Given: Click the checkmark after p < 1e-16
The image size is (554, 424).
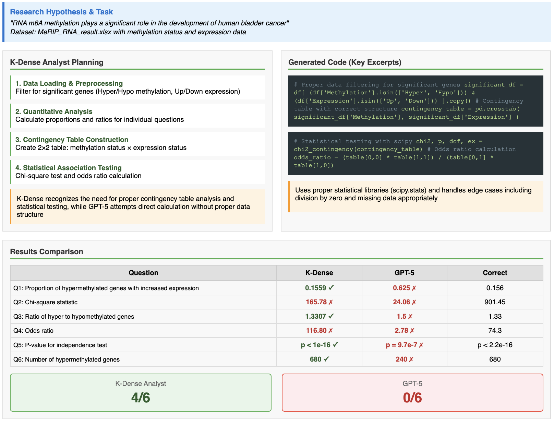Looking at the screenshot, I should (335, 345).
